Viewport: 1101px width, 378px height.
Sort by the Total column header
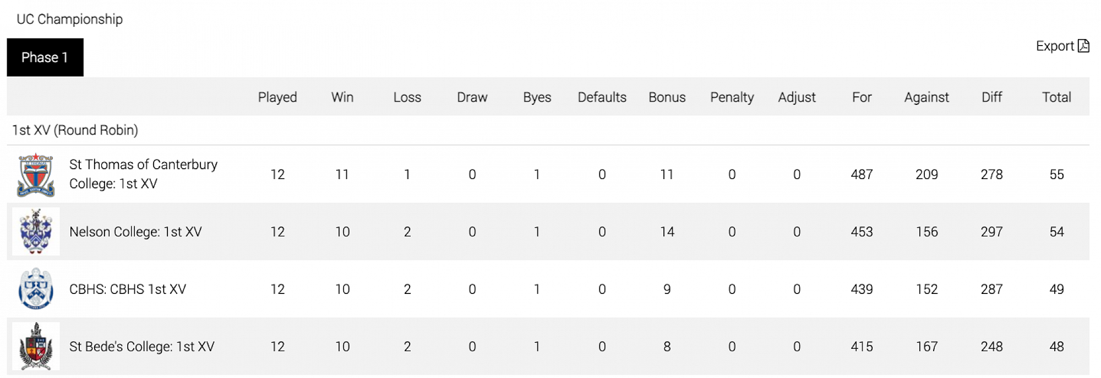[x=1056, y=97]
